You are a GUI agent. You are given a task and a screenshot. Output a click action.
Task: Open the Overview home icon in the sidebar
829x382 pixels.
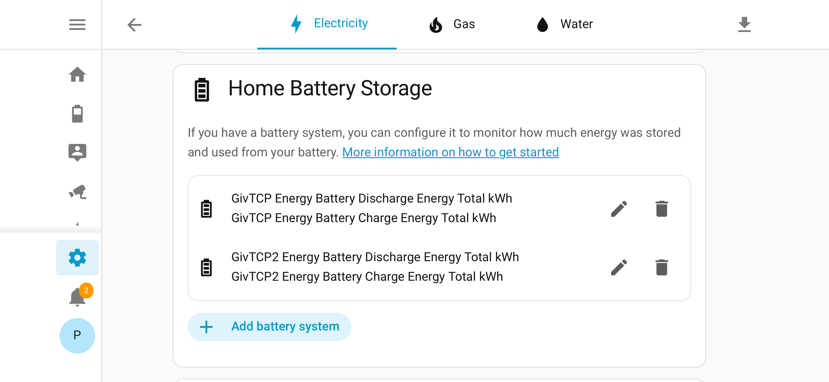point(77,75)
